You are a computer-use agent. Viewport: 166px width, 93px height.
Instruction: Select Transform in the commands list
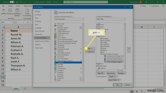[x=68, y=63]
